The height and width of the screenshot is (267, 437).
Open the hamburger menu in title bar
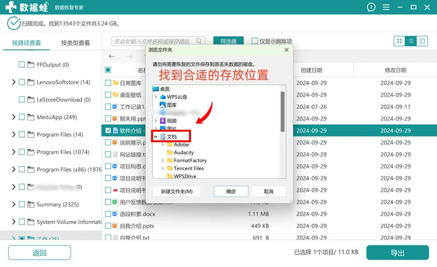tap(386, 7)
